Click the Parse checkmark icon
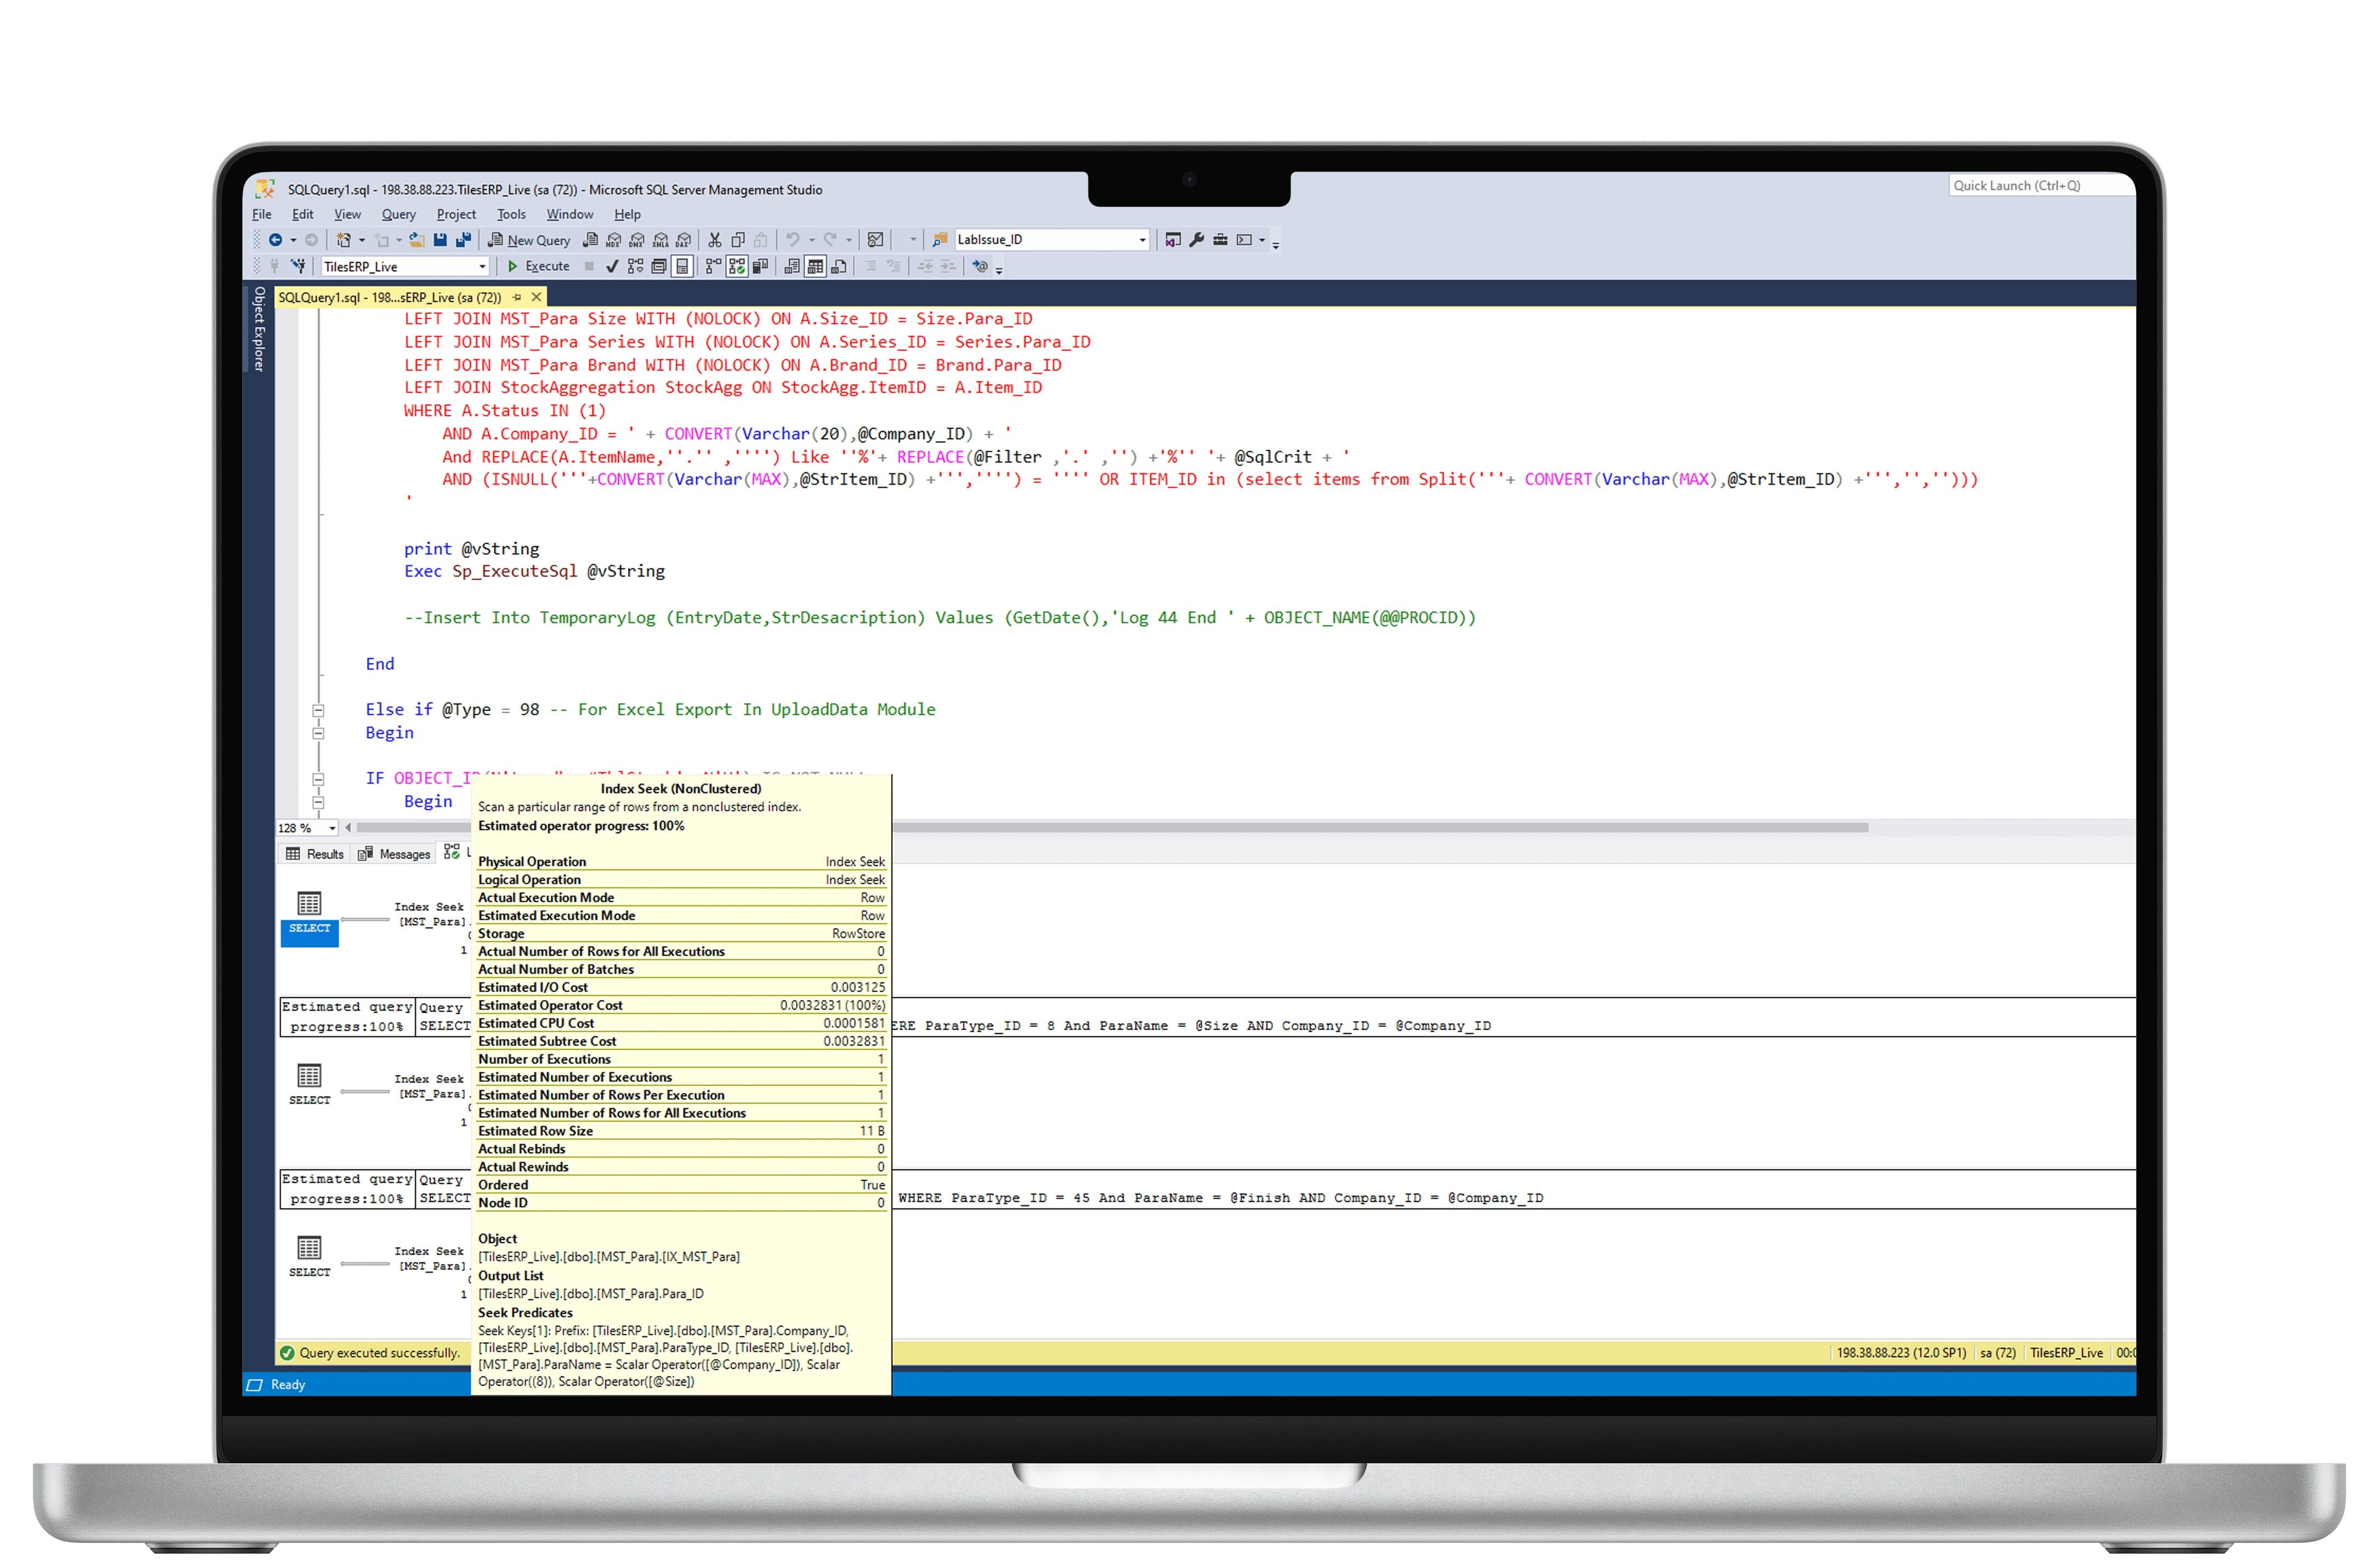 [x=612, y=266]
